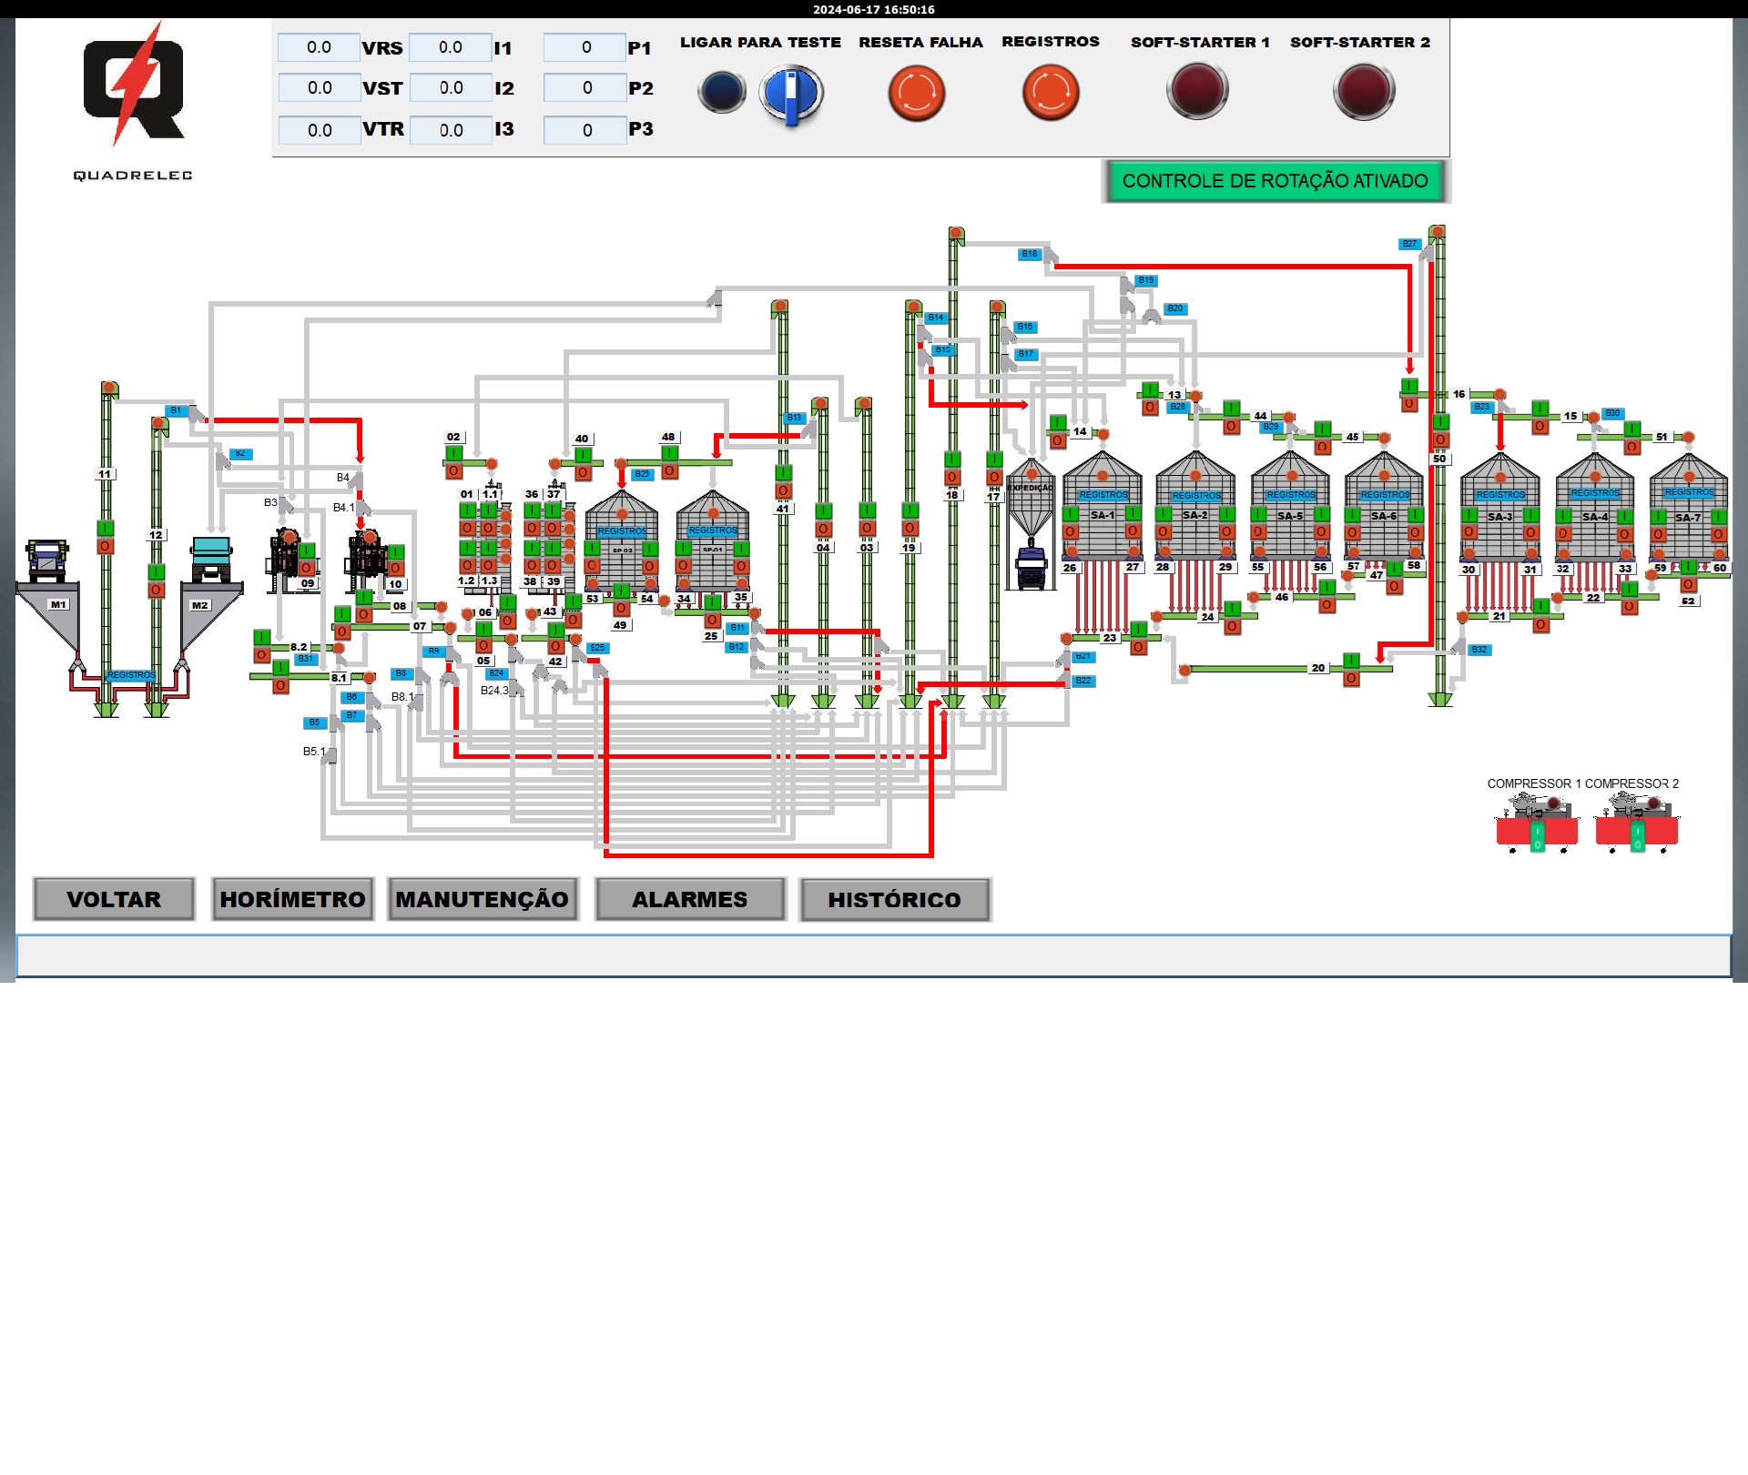Click the VOLTAR button
1748x1475 pixels.
coord(114,900)
